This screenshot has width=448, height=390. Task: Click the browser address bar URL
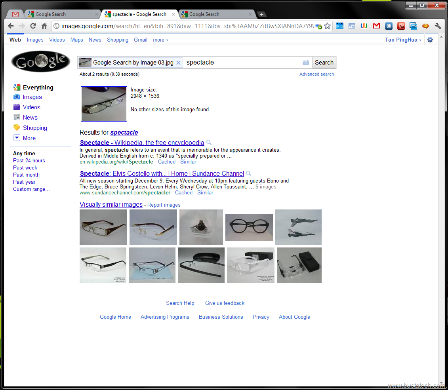187,26
